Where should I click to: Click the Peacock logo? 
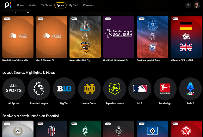[8, 5]
